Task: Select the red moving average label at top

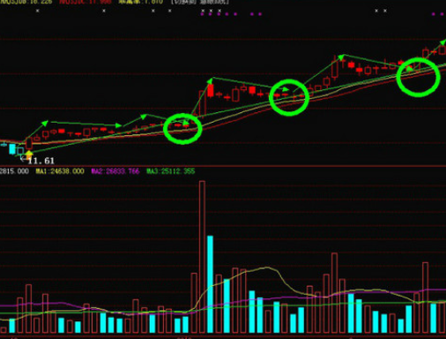Action: tap(85, 2)
